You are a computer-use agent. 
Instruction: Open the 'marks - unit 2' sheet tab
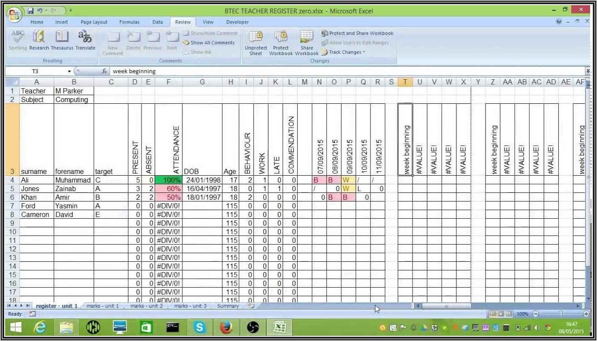[146, 306]
